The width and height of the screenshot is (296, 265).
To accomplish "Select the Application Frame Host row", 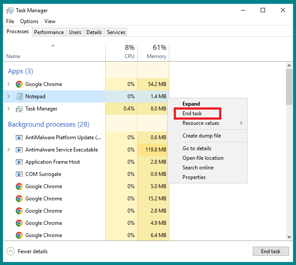I will [x=86, y=162].
